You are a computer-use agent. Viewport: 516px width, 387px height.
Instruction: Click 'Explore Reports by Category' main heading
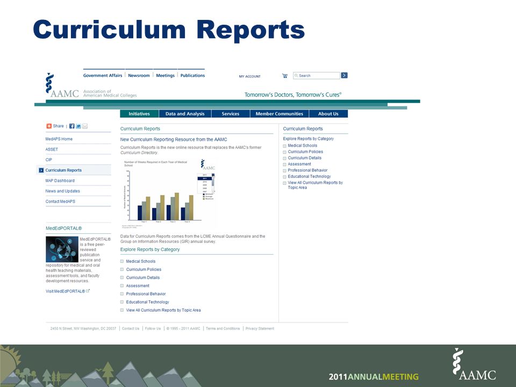[150, 249]
